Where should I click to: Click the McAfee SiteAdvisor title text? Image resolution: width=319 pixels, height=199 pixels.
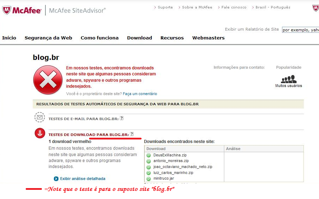tap(77, 10)
